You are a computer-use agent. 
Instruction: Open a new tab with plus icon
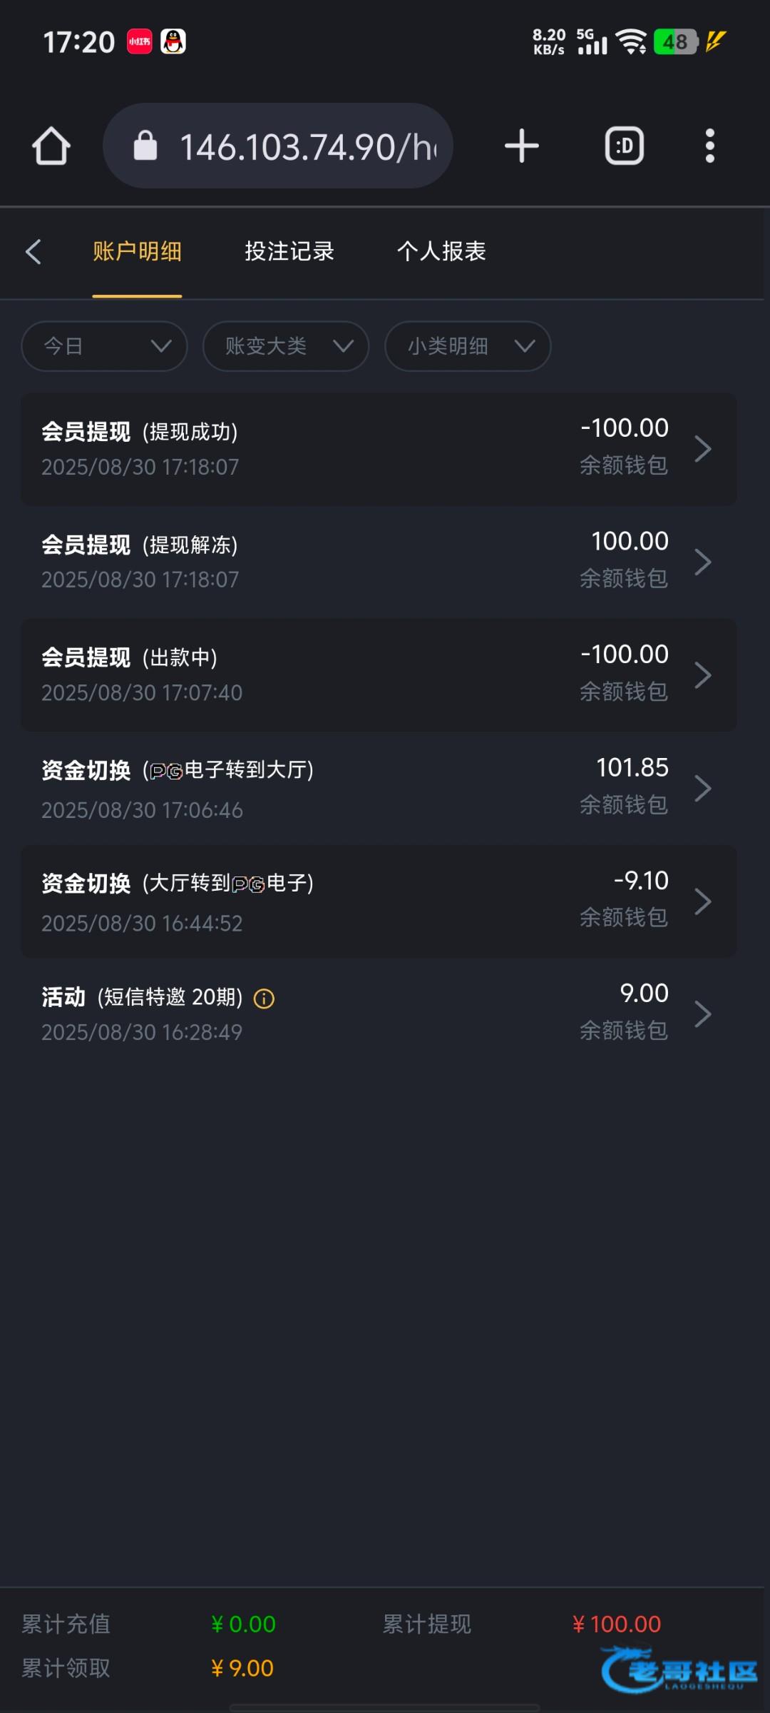click(521, 146)
